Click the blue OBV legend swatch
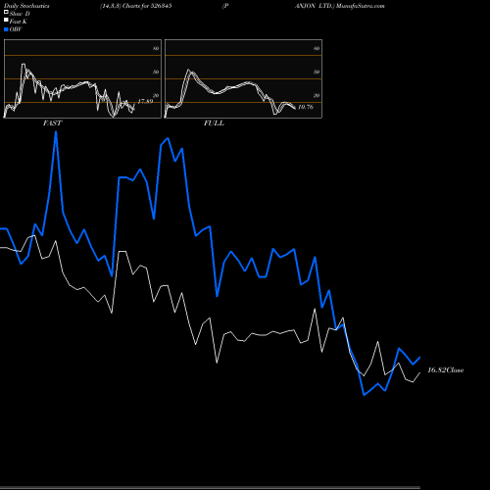The height and width of the screenshot is (490, 490). coord(6,29)
